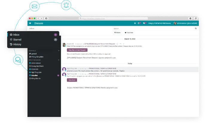
Task: Open the Administrator user menu
Action: (x=185, y=23)
